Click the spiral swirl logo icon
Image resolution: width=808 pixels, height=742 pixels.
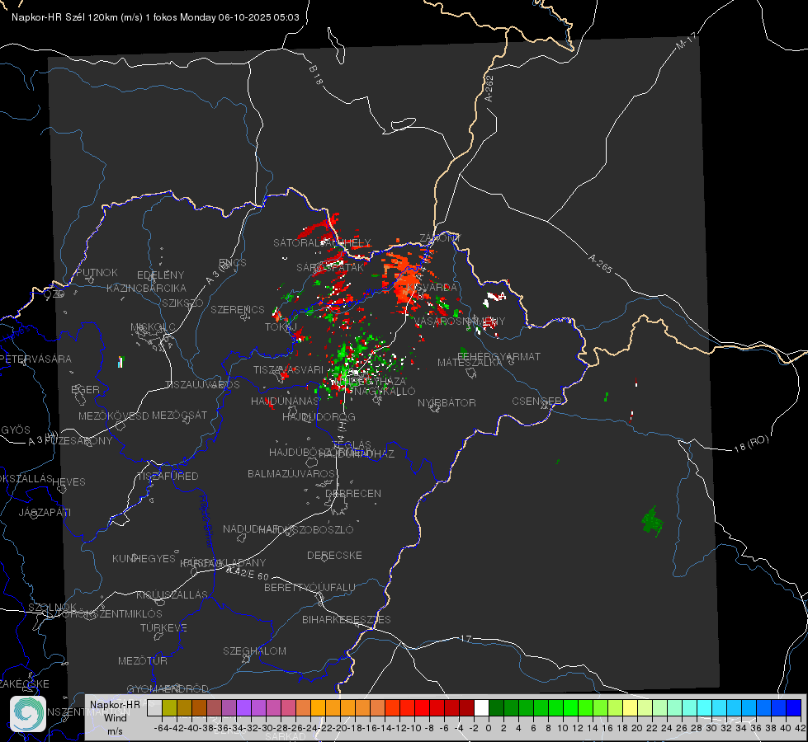coord(28,714)
